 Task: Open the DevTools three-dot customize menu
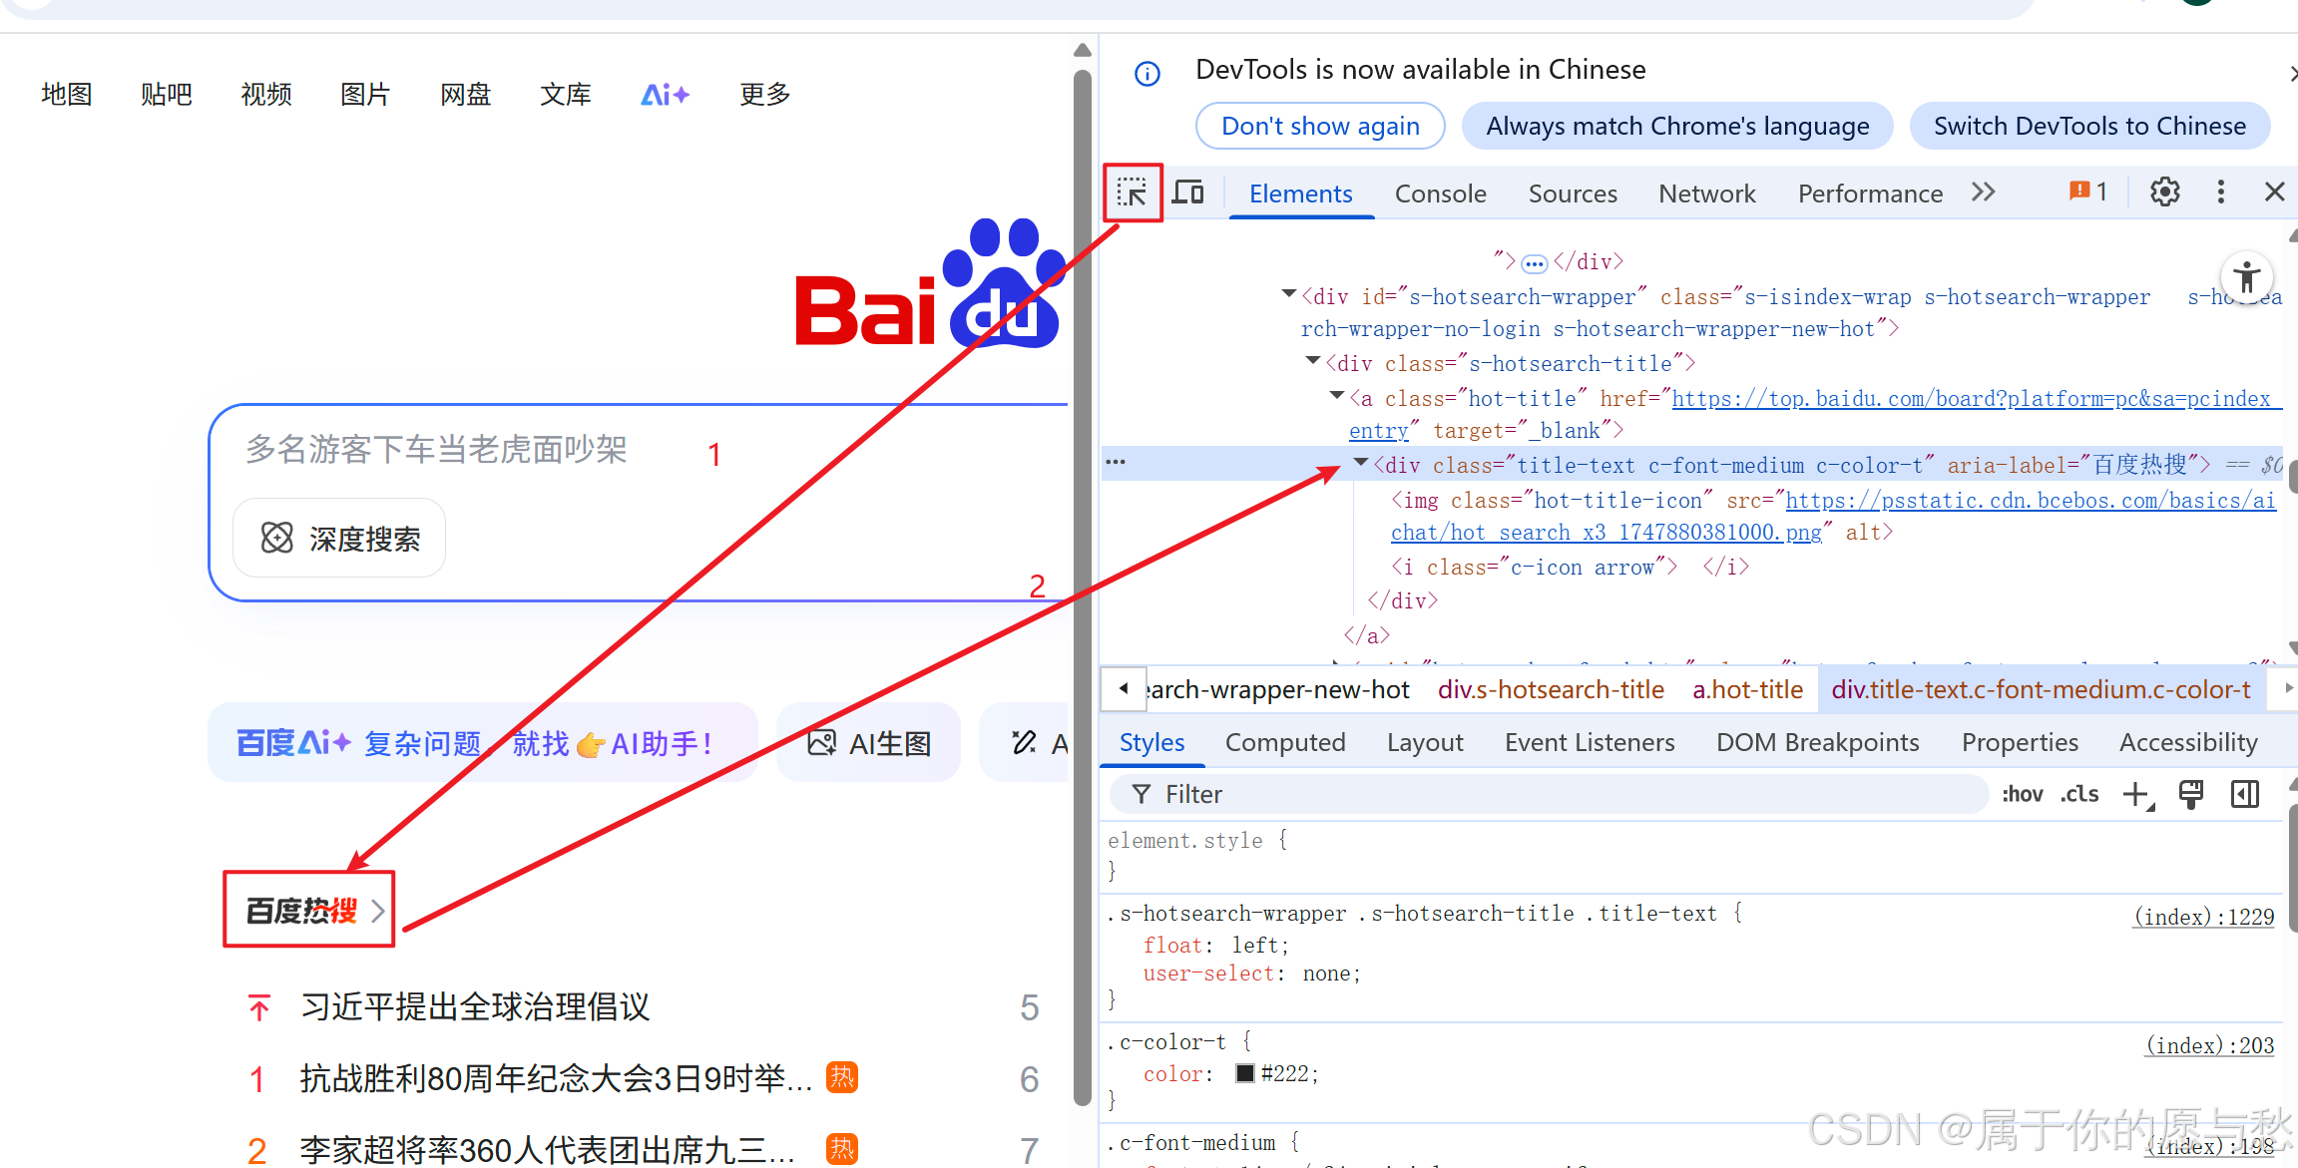2220,193
